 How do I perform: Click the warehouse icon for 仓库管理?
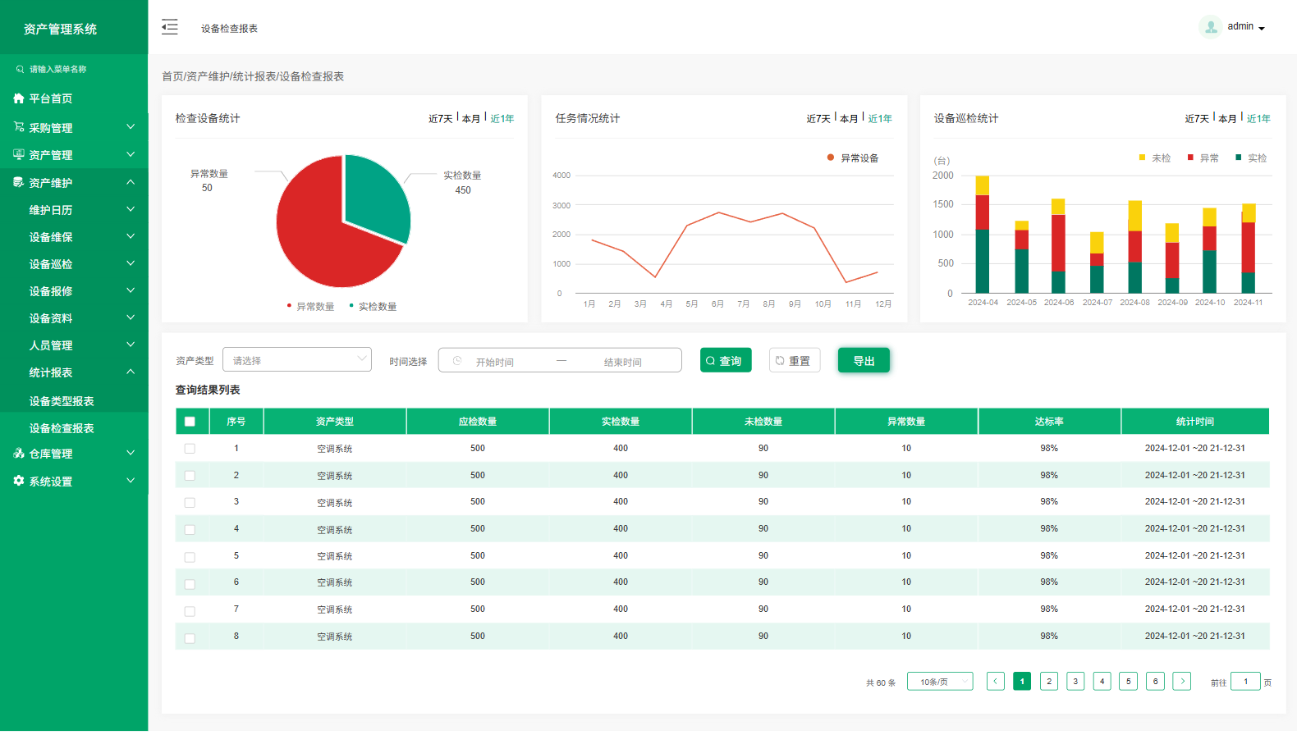[x=19, y=454]
